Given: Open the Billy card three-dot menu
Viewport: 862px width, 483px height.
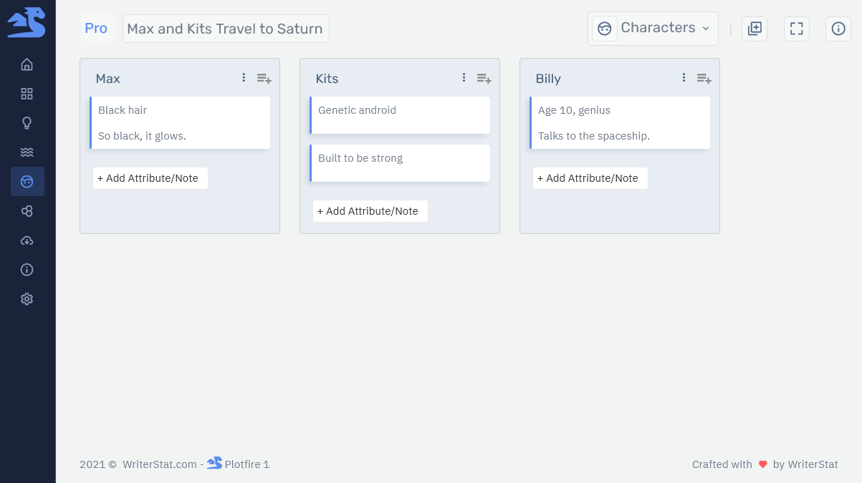Looking at the screenshot, I should [x=684, y=77].
